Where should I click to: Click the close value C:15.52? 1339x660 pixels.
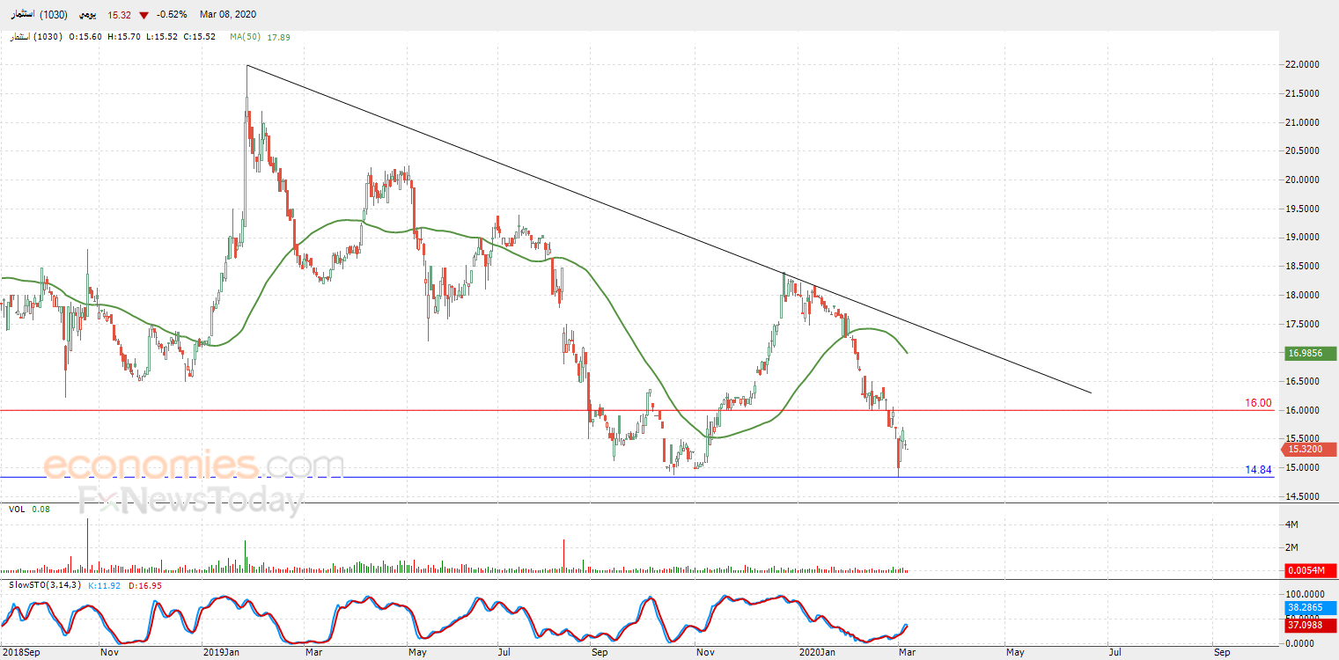coord(200,36)
